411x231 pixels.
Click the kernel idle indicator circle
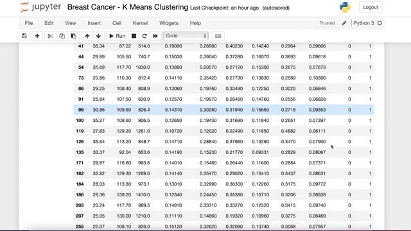point(380,23)
